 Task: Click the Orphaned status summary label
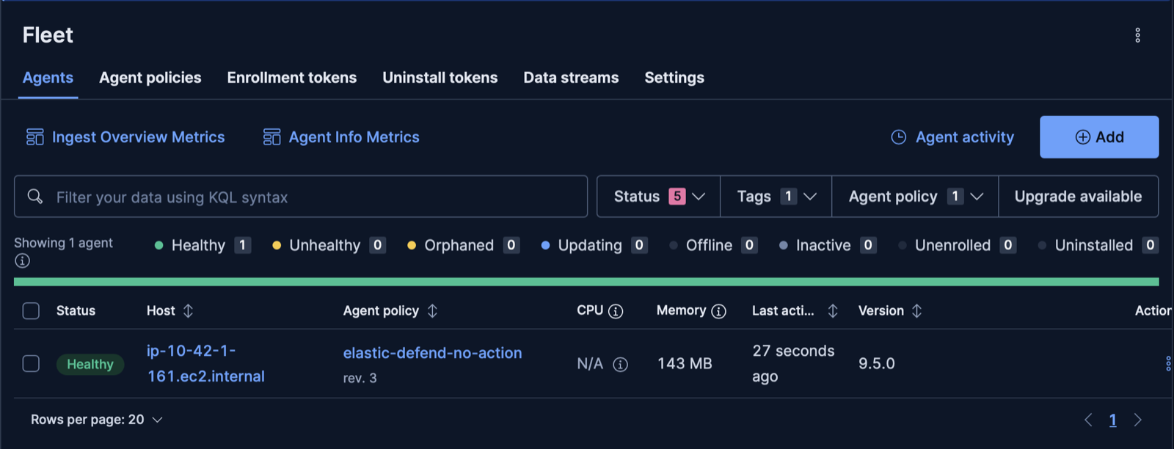pos(459,245)
